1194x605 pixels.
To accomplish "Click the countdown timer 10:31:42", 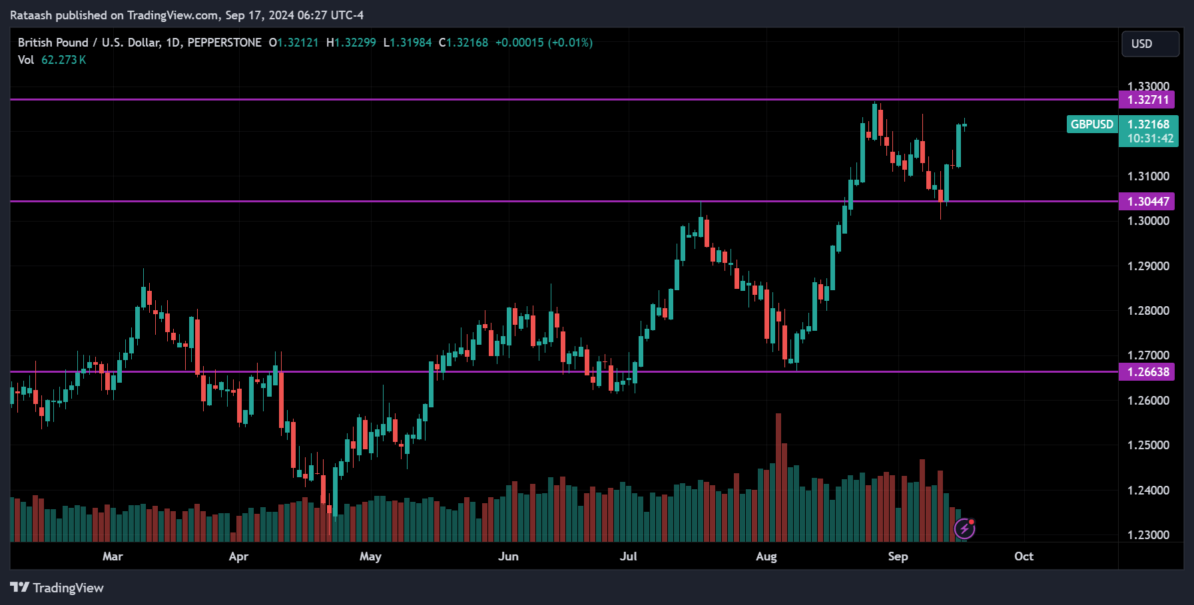I will click(1150, 138).
